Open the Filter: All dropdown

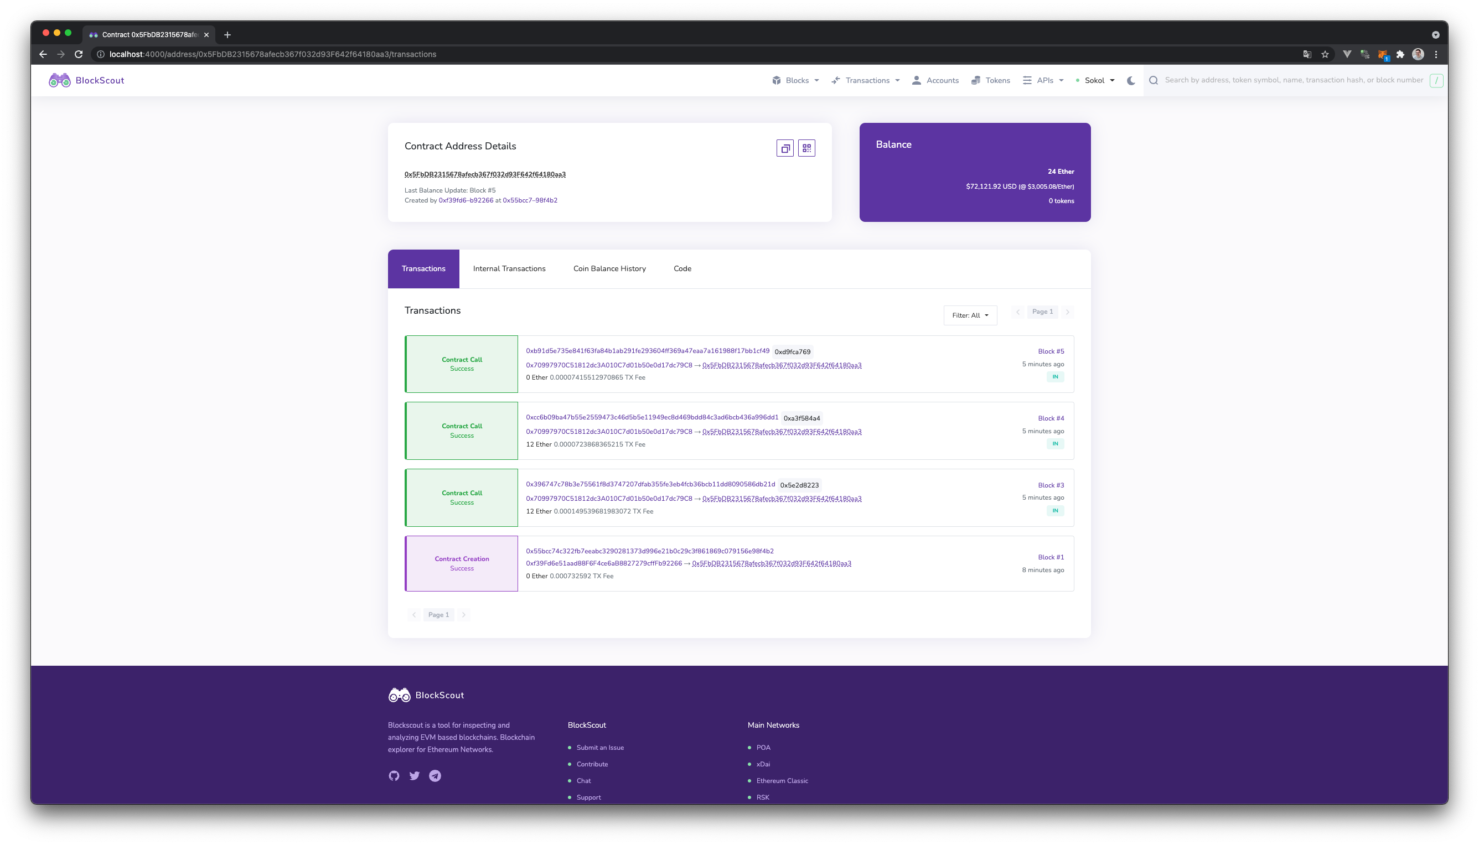[x=970, y=316]
